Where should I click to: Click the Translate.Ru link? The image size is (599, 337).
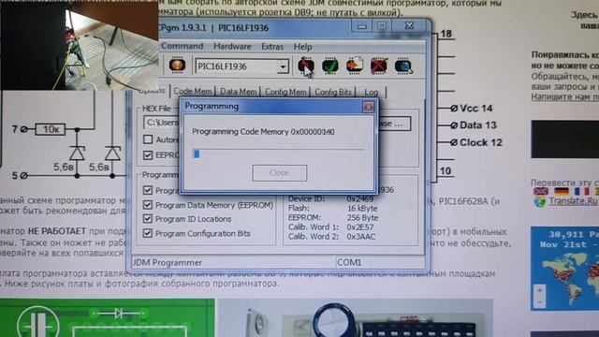[572, 201]
